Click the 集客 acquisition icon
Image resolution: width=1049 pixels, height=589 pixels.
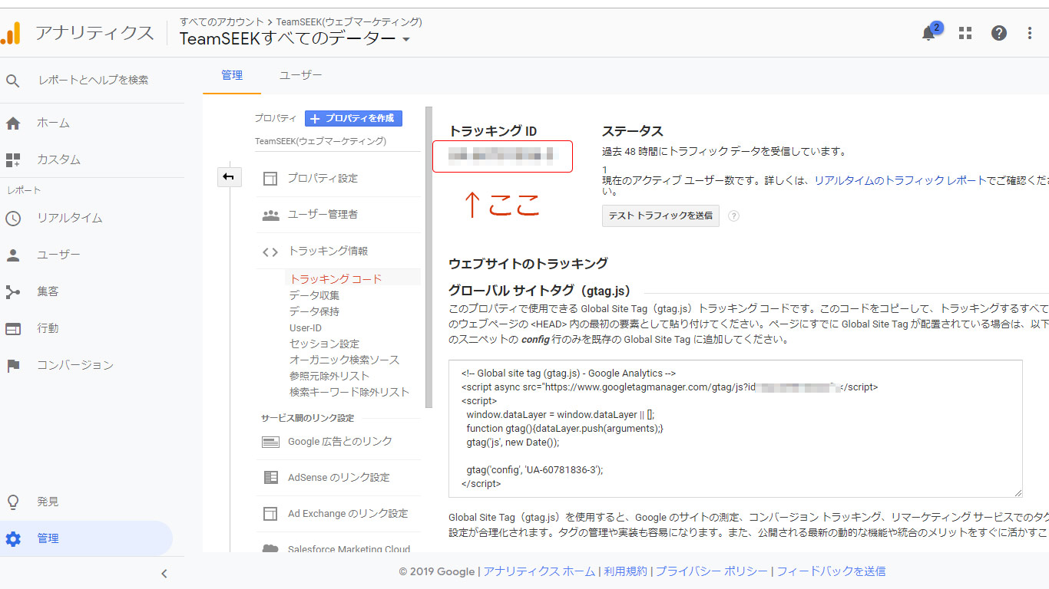13,291
